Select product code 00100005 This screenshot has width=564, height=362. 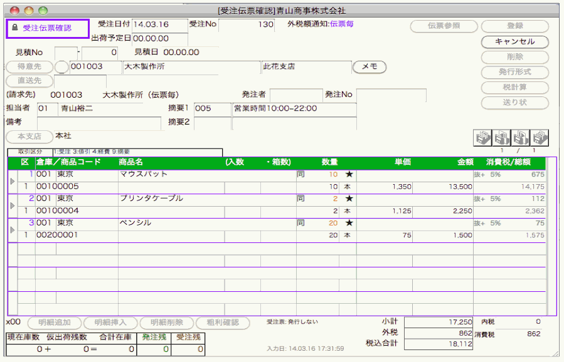click(x=58, y=187)
